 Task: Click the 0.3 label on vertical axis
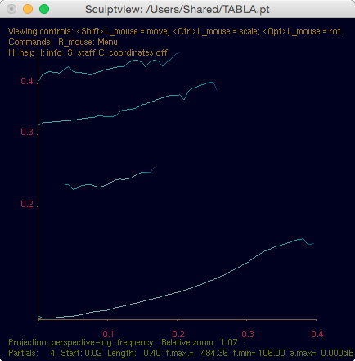pos(27,132)
